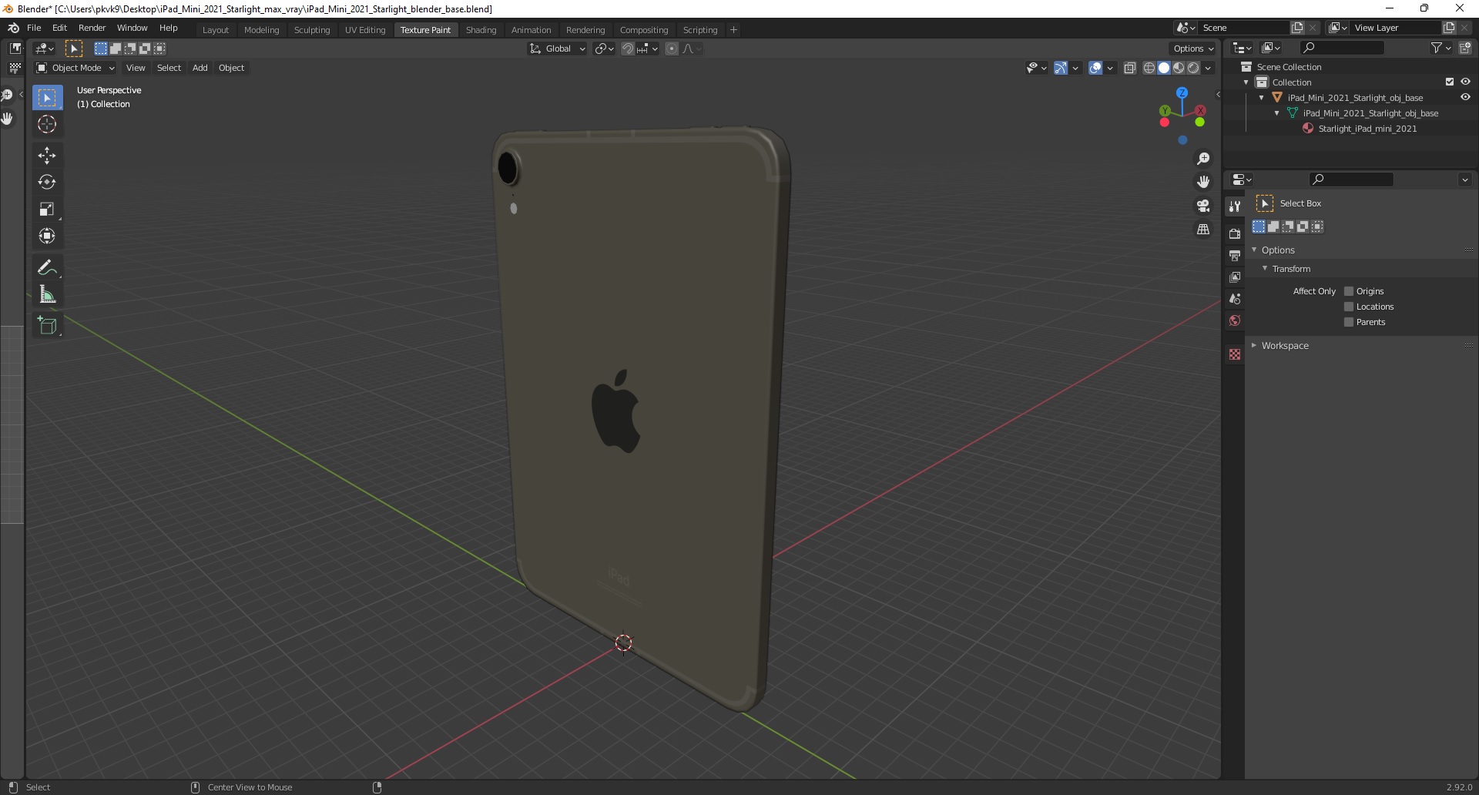Click the viewport zoom magnifier icon

[1202, 159]
